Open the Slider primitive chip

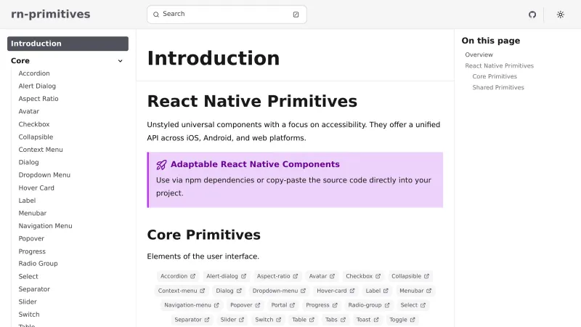(x=229, y=320)
